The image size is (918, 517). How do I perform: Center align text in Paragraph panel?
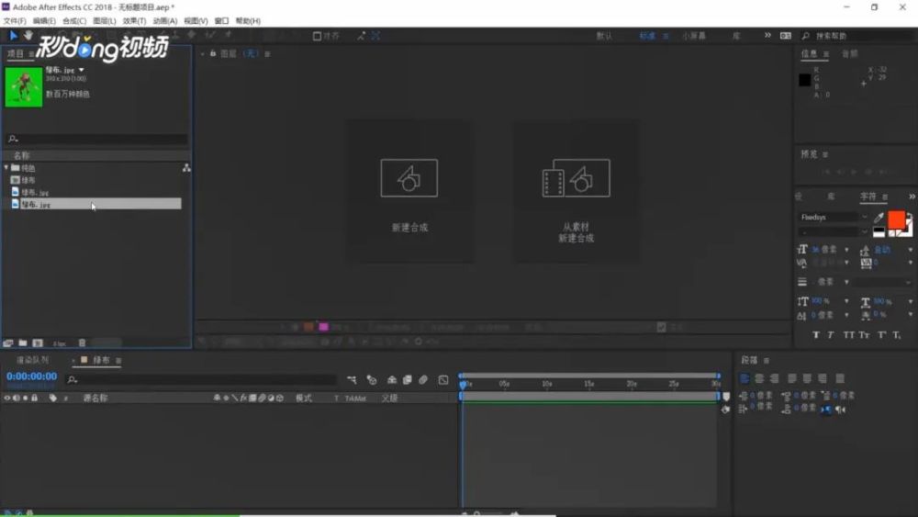click(x=759, y=379)
